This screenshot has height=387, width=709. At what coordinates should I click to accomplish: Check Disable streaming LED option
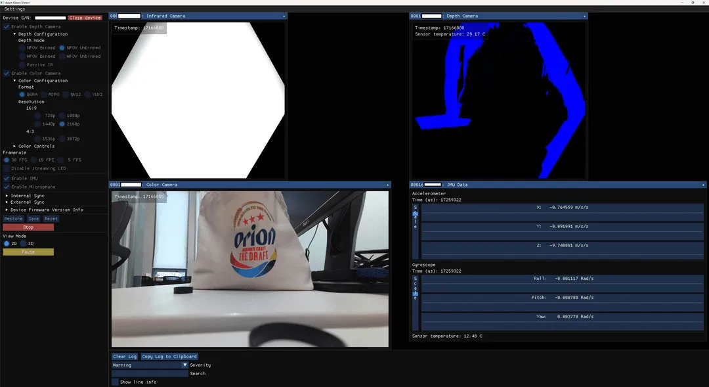(7, 168)
